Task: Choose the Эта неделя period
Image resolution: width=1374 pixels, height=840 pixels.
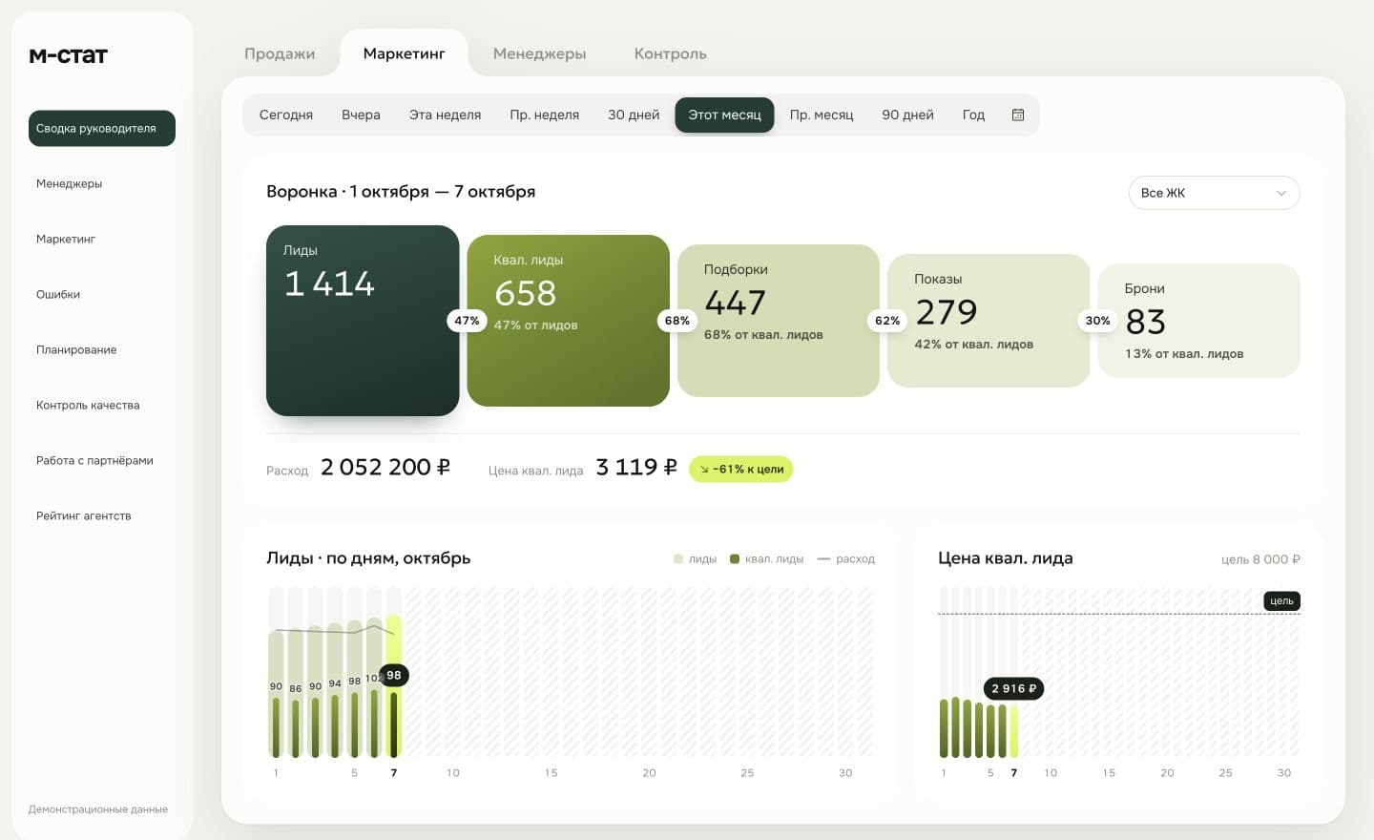Action: tap(445, 115)
